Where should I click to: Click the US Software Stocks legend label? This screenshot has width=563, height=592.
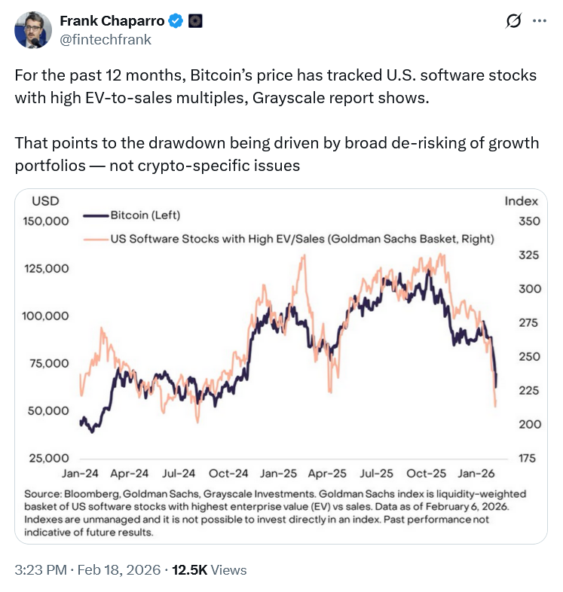[302, 239]
